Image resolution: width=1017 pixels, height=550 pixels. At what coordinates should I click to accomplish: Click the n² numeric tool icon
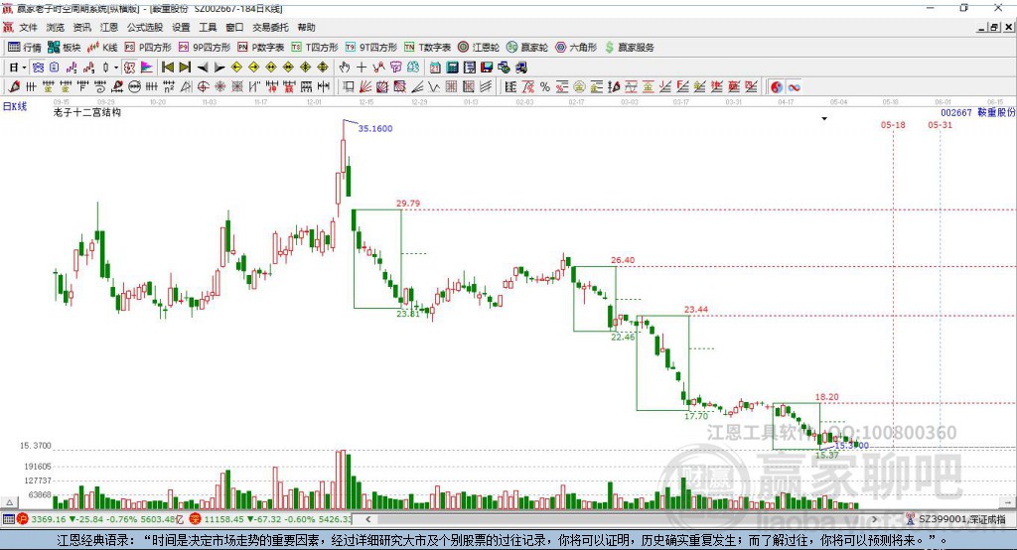(169, 87)
